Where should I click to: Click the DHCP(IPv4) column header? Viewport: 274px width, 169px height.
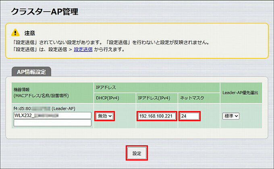pyautogui.click(x=115, y=98)
